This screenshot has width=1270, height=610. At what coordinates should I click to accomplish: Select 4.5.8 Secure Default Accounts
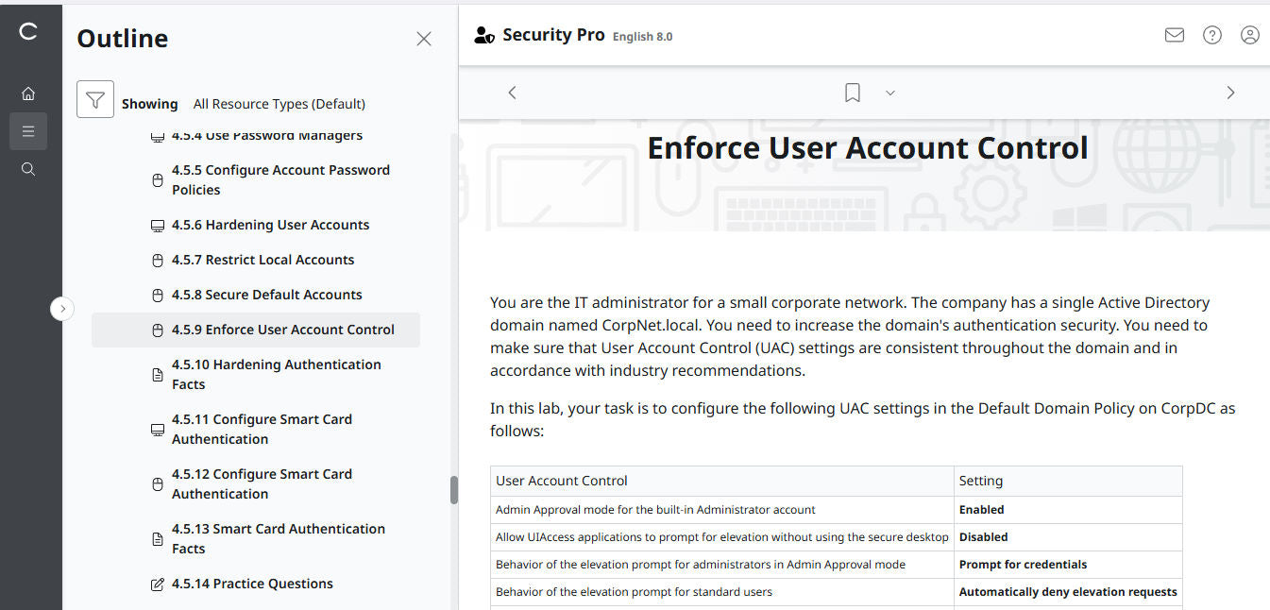(x=266, y=295)
